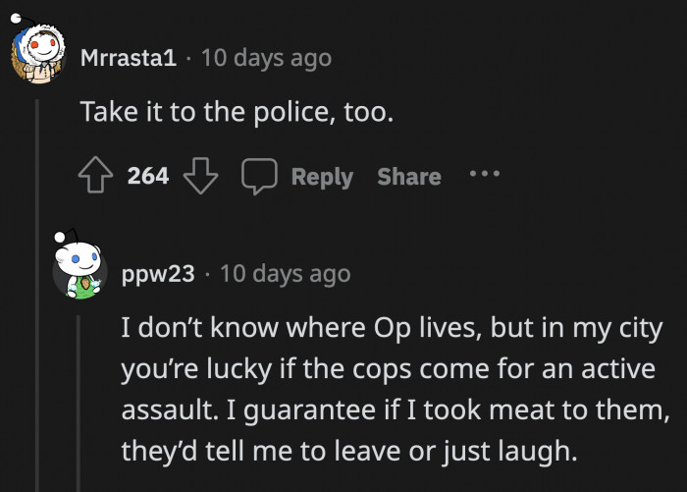Visit the Mrrasta1 username profile
Image resolution: width=687 pixels, height=492 pixels.
(129, 58)
